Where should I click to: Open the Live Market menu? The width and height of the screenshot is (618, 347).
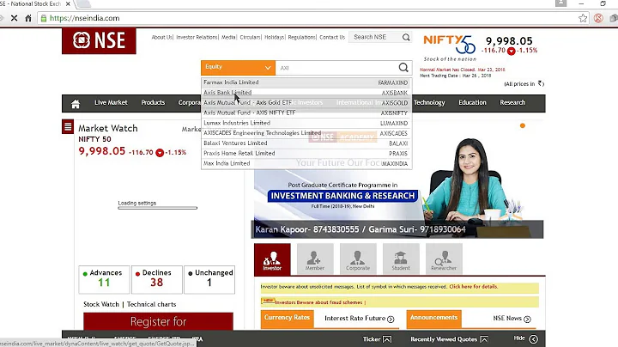coord(111,102)
